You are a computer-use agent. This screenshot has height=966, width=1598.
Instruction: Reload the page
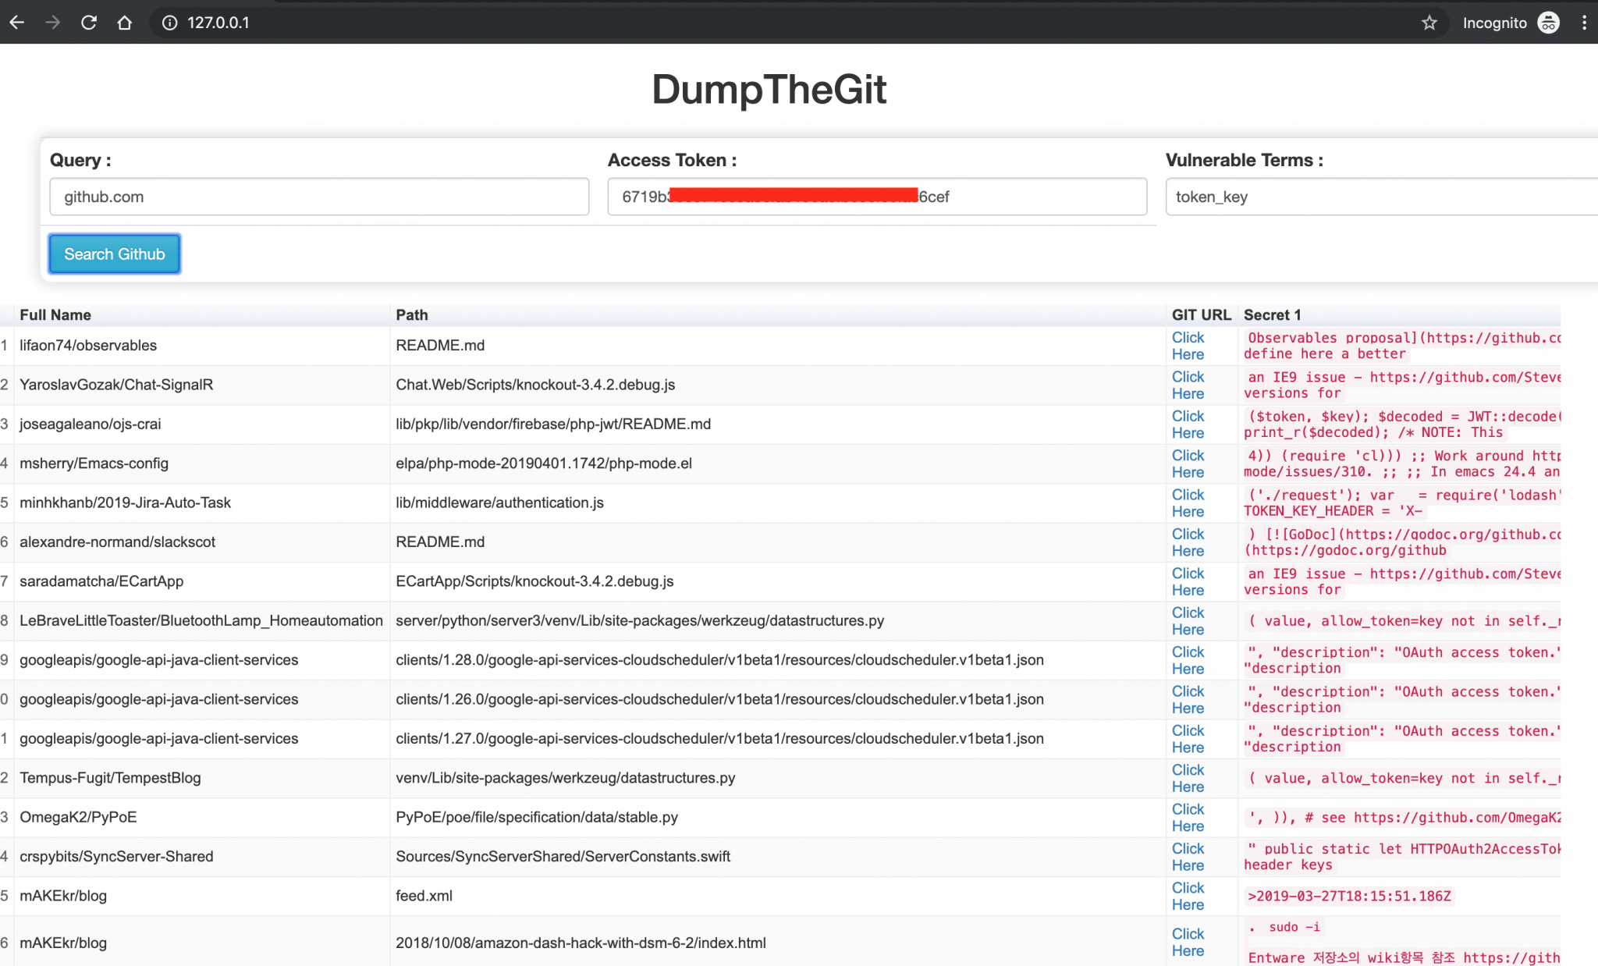click(89, 23)
